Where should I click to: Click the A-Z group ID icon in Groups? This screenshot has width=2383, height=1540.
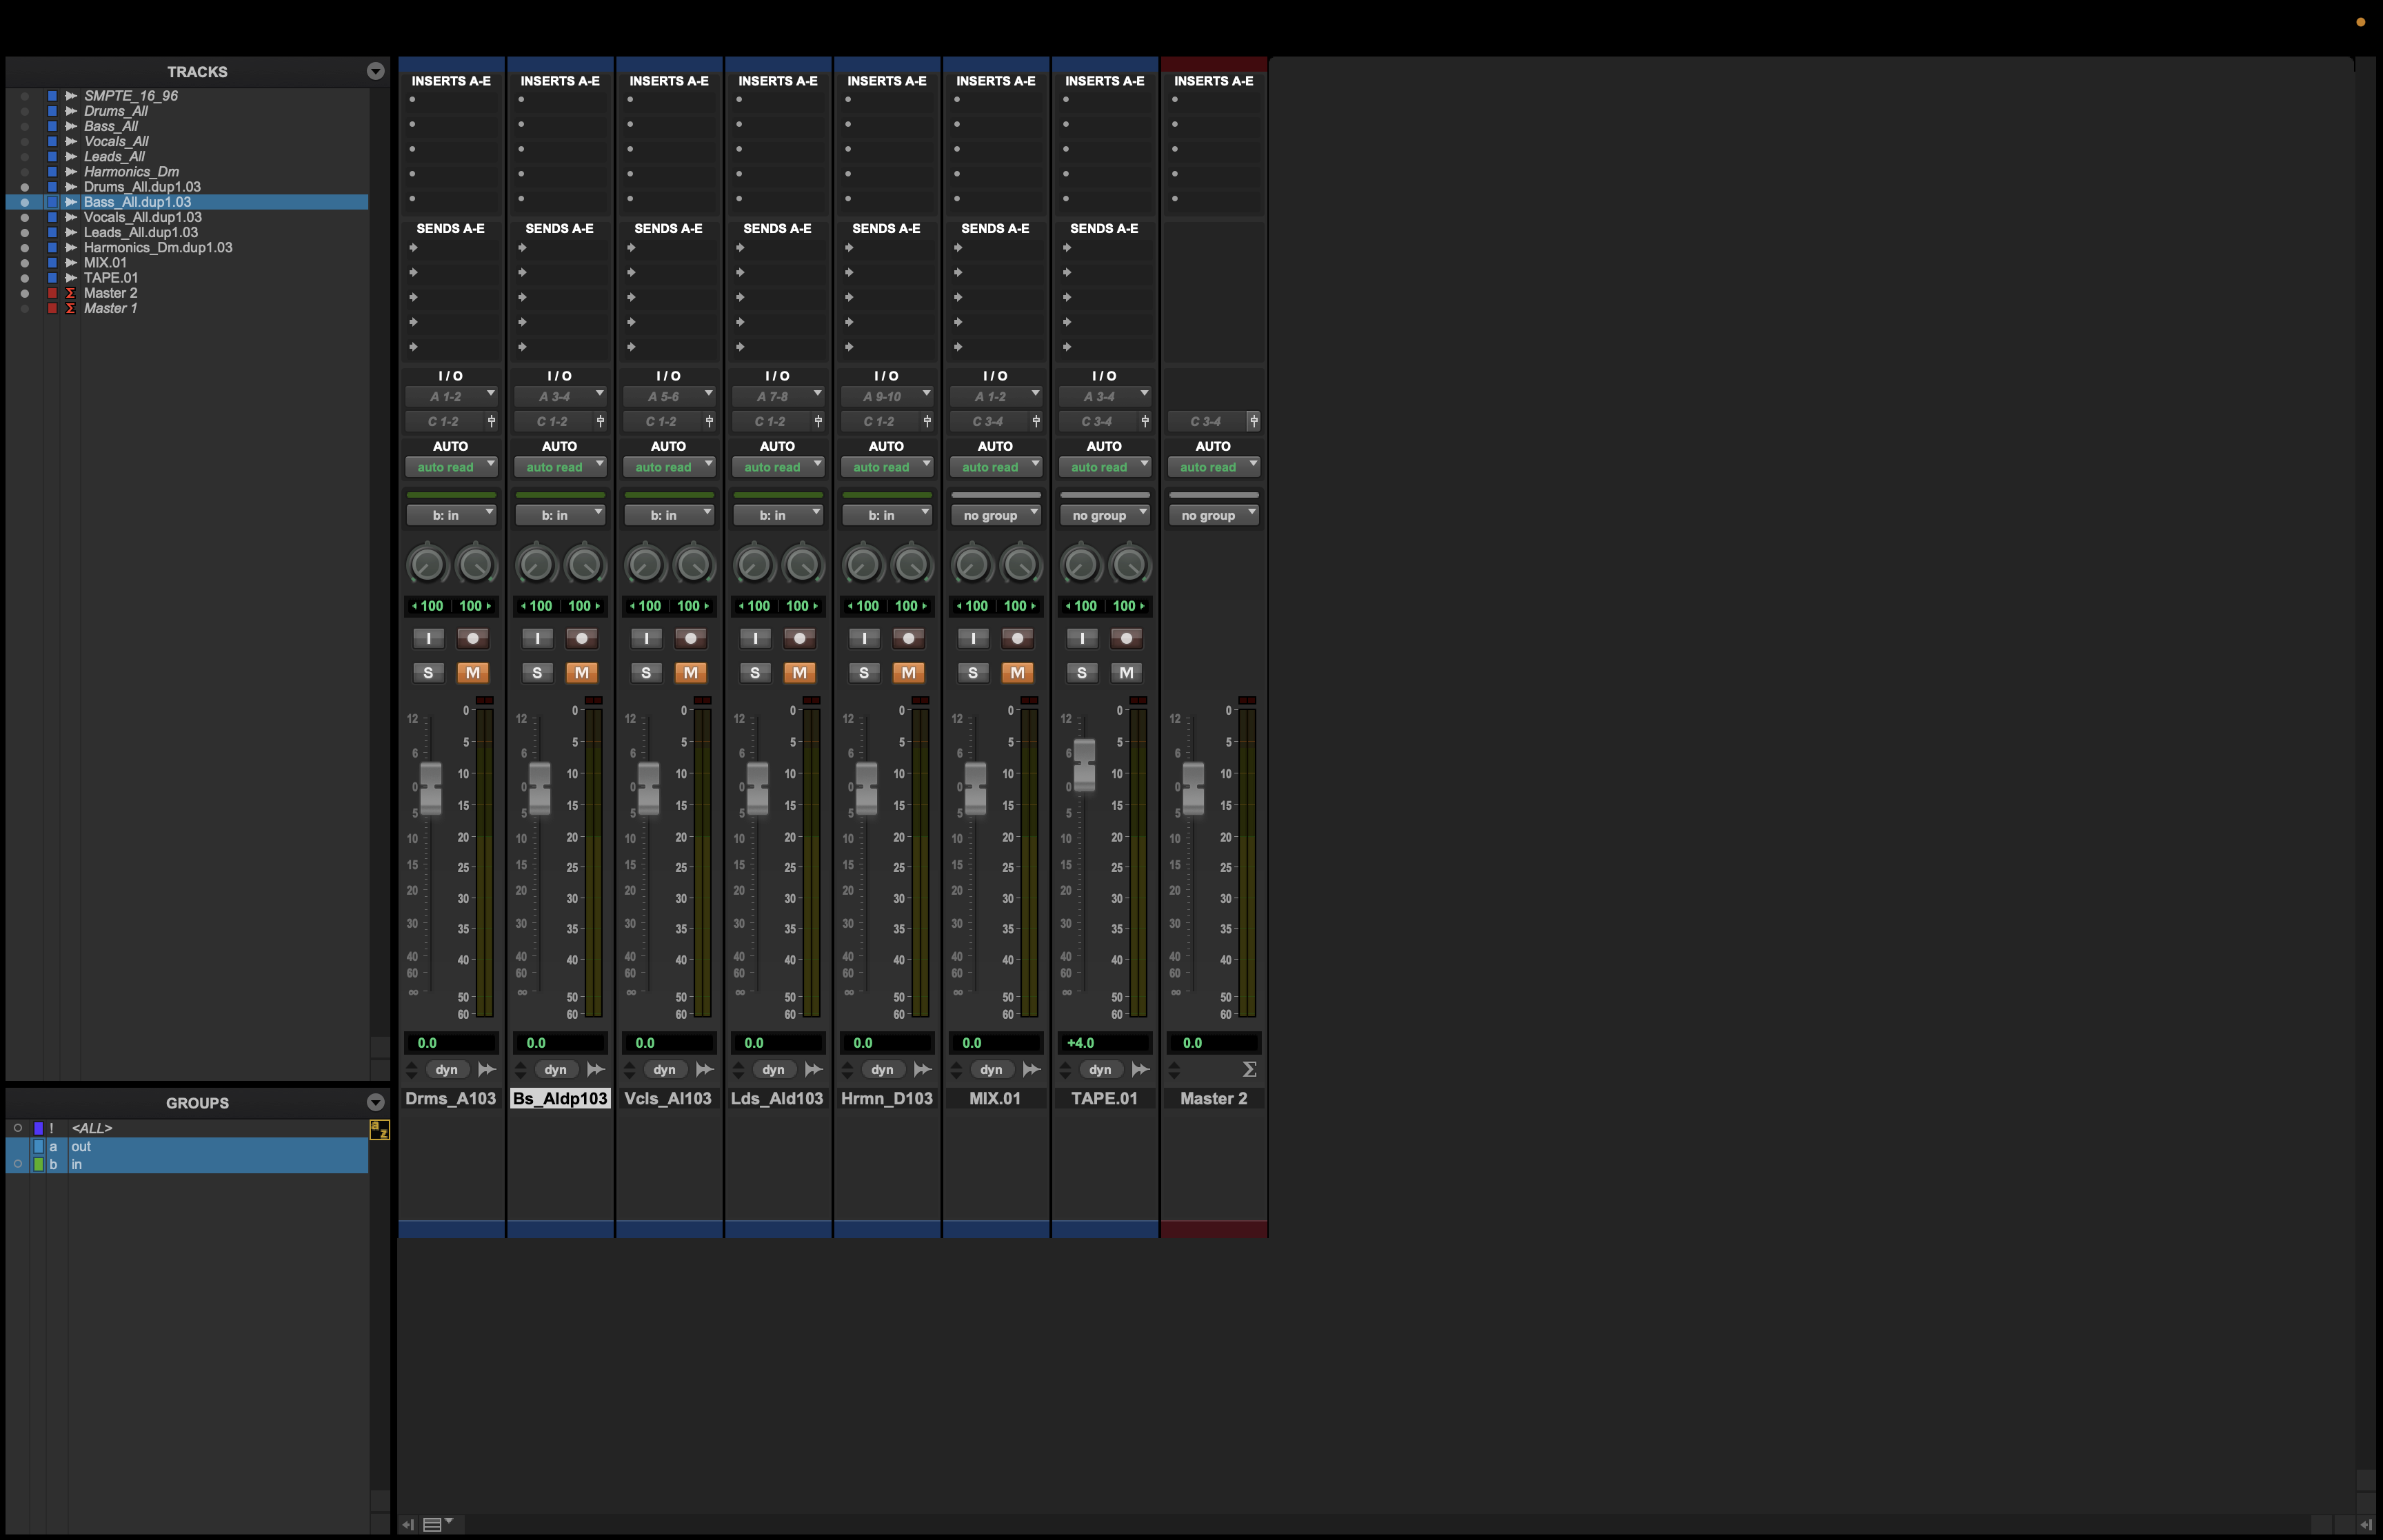pos(379,1130)
